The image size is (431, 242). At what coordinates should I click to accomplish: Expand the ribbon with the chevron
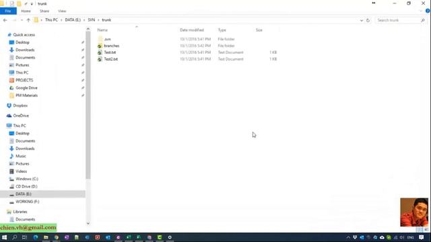pyautogui.click(x=421, y=11)
